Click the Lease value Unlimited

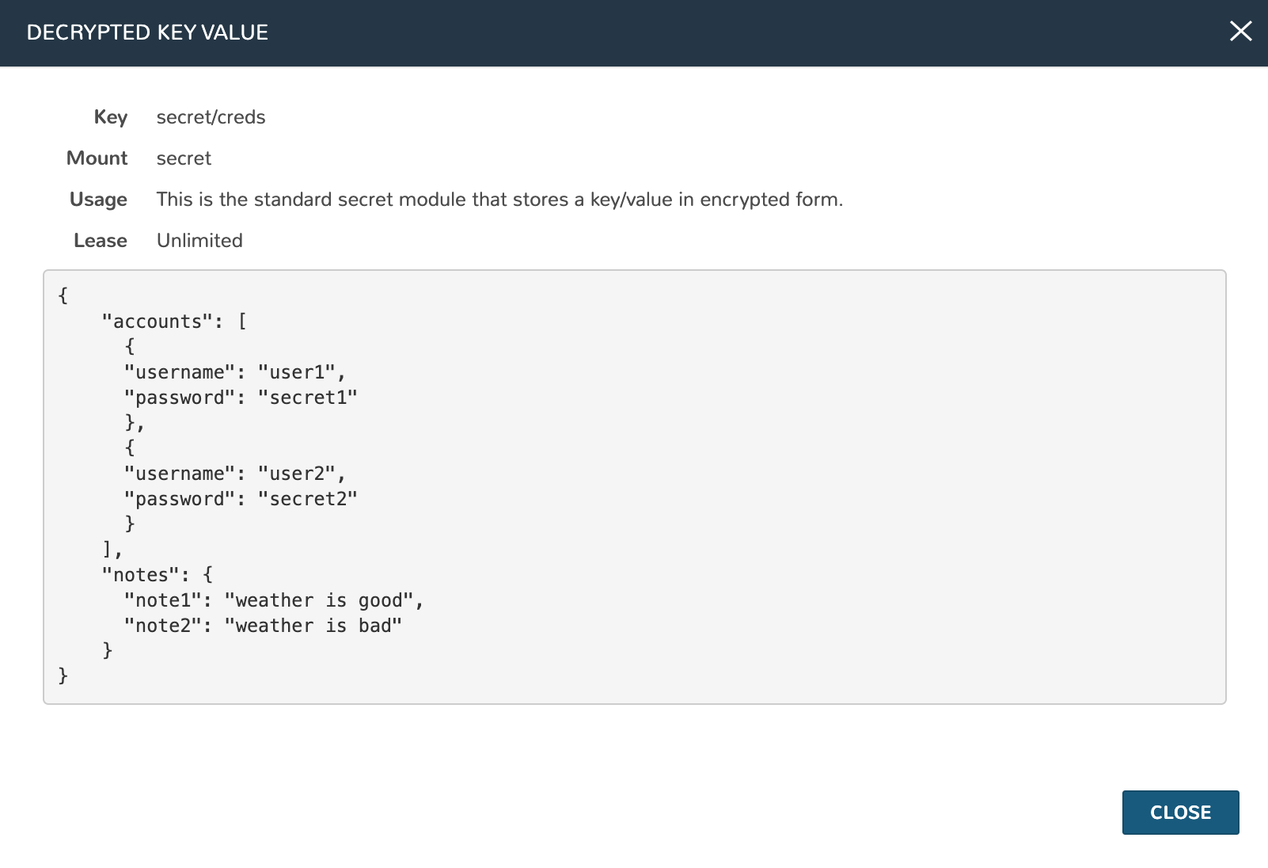pyautogui.click(x=199, y=240)
